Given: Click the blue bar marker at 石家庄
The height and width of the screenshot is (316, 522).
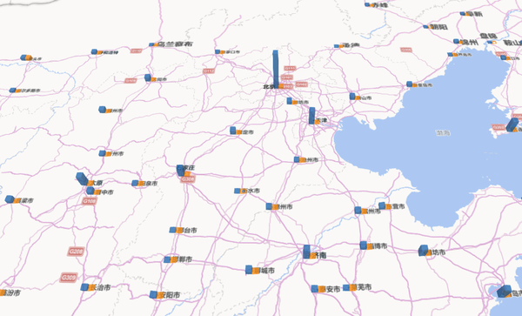Looking at the screenshot, I should coord(180,170).
